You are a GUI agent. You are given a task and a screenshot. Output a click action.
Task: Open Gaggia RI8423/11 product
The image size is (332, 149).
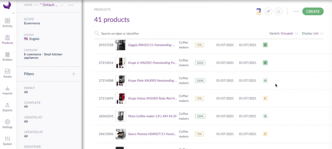[151, 45]
